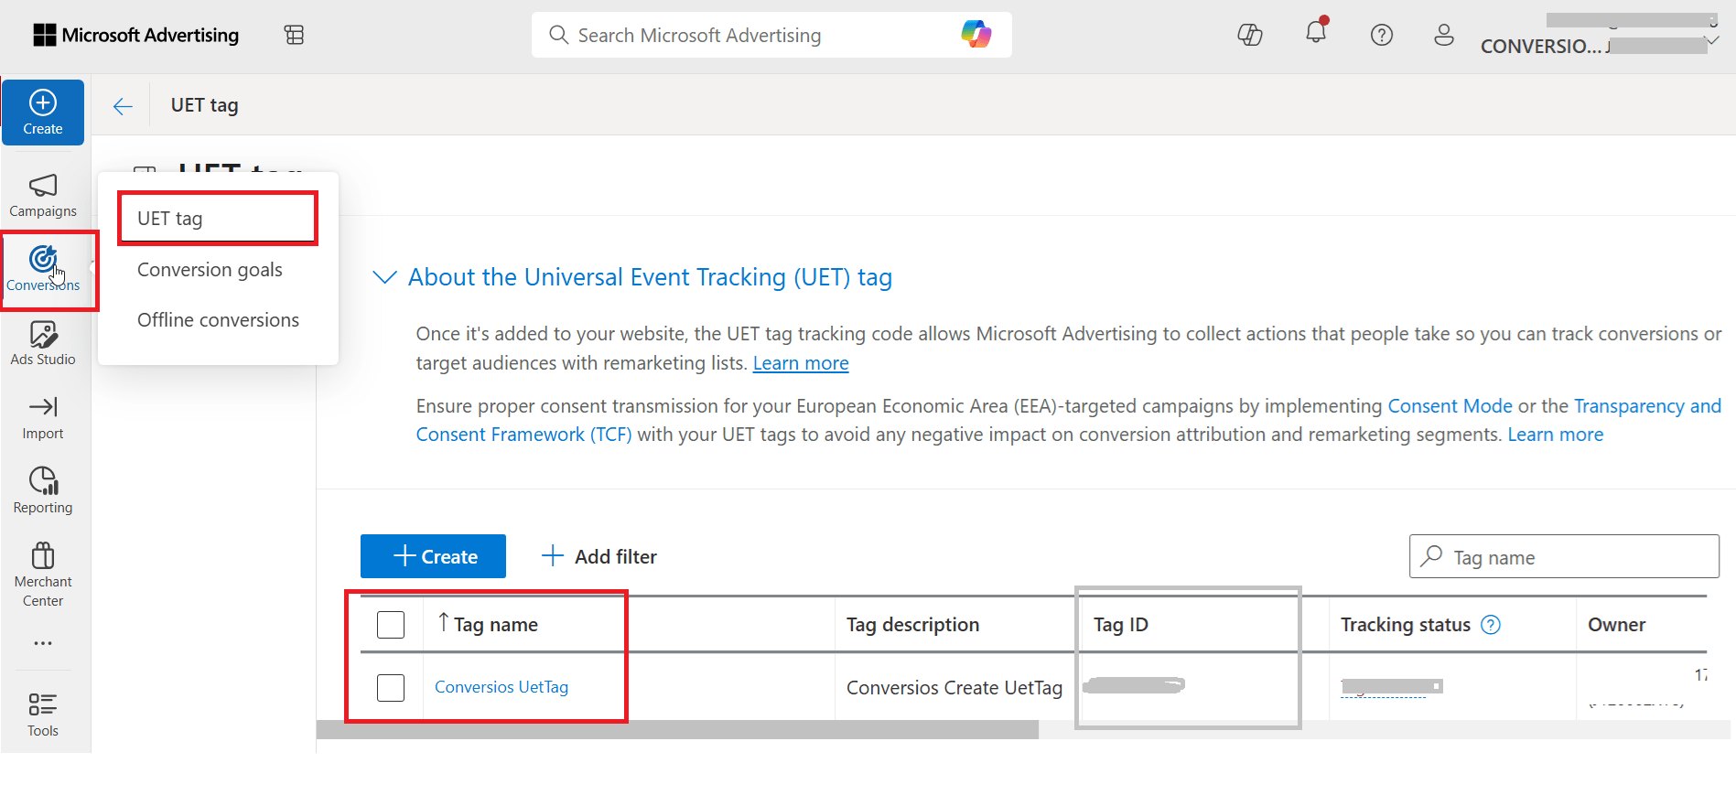
Task: Check the Conversios UetTag row checkbox
Action: click(x=391, y=687)
